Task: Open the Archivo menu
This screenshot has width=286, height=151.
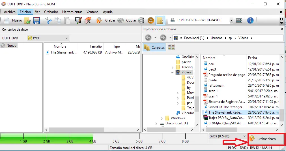Action: (x=10, y=12)
